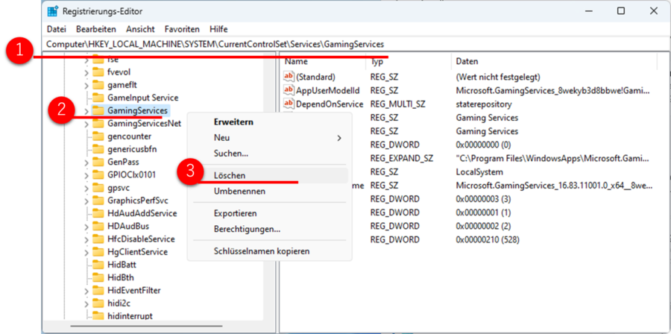Click the GameInput Service folder icon
The width and height of the screenshot is (671, 334).
(98, 98)
